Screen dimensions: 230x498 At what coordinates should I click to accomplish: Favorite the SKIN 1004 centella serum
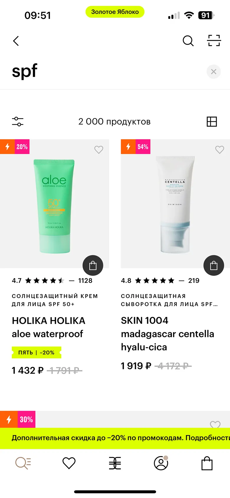(220, 150)
